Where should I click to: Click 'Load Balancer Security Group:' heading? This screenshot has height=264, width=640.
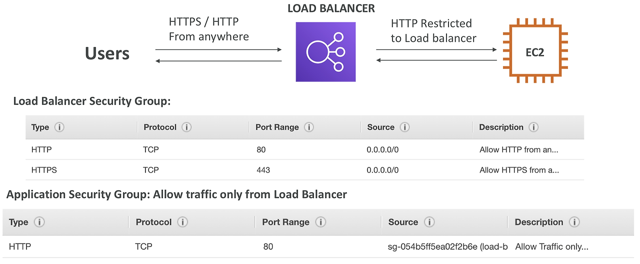(92, 101)
